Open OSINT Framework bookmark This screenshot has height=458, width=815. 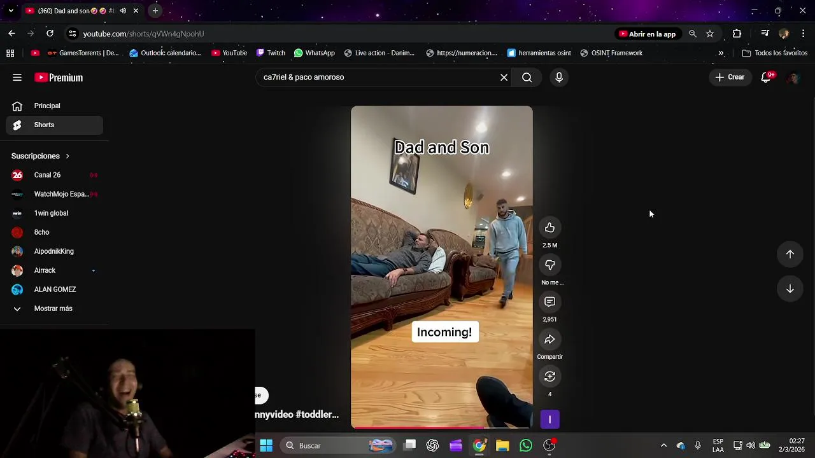coord(611,53)
